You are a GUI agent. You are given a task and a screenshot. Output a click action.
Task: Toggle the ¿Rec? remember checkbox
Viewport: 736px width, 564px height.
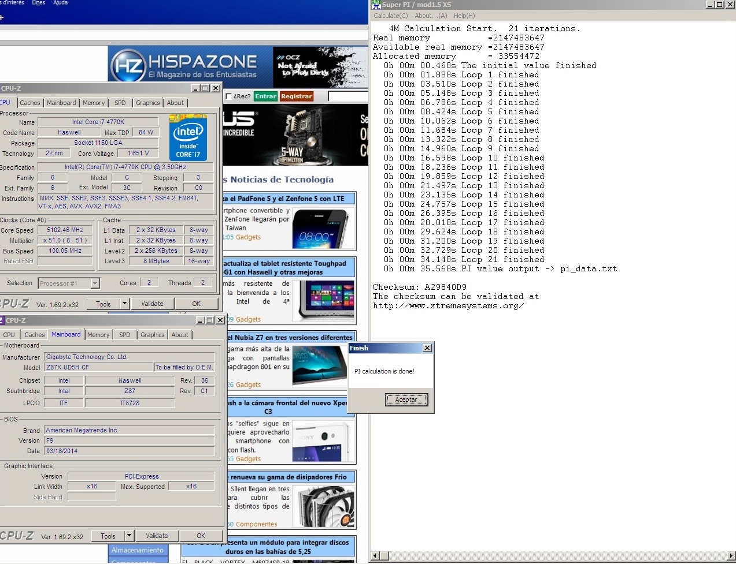point(229,96)
